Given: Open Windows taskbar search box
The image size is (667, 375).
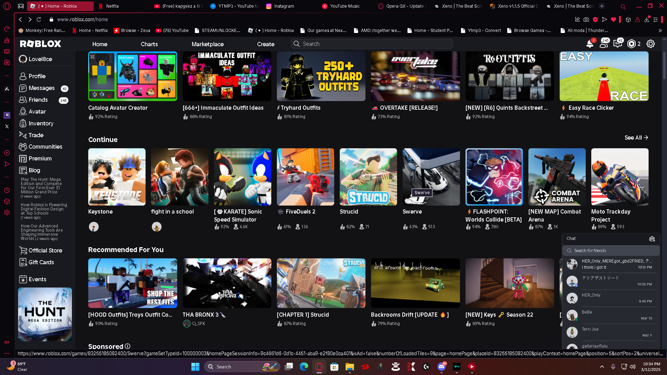Looking at the screenshot, I should (242, 367).
